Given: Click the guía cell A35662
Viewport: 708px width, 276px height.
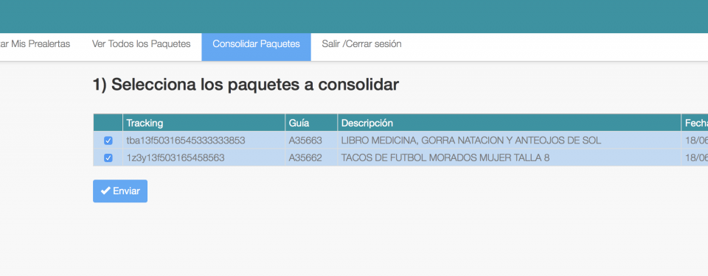Looking at the screenshot, I should tap(305, 158).
